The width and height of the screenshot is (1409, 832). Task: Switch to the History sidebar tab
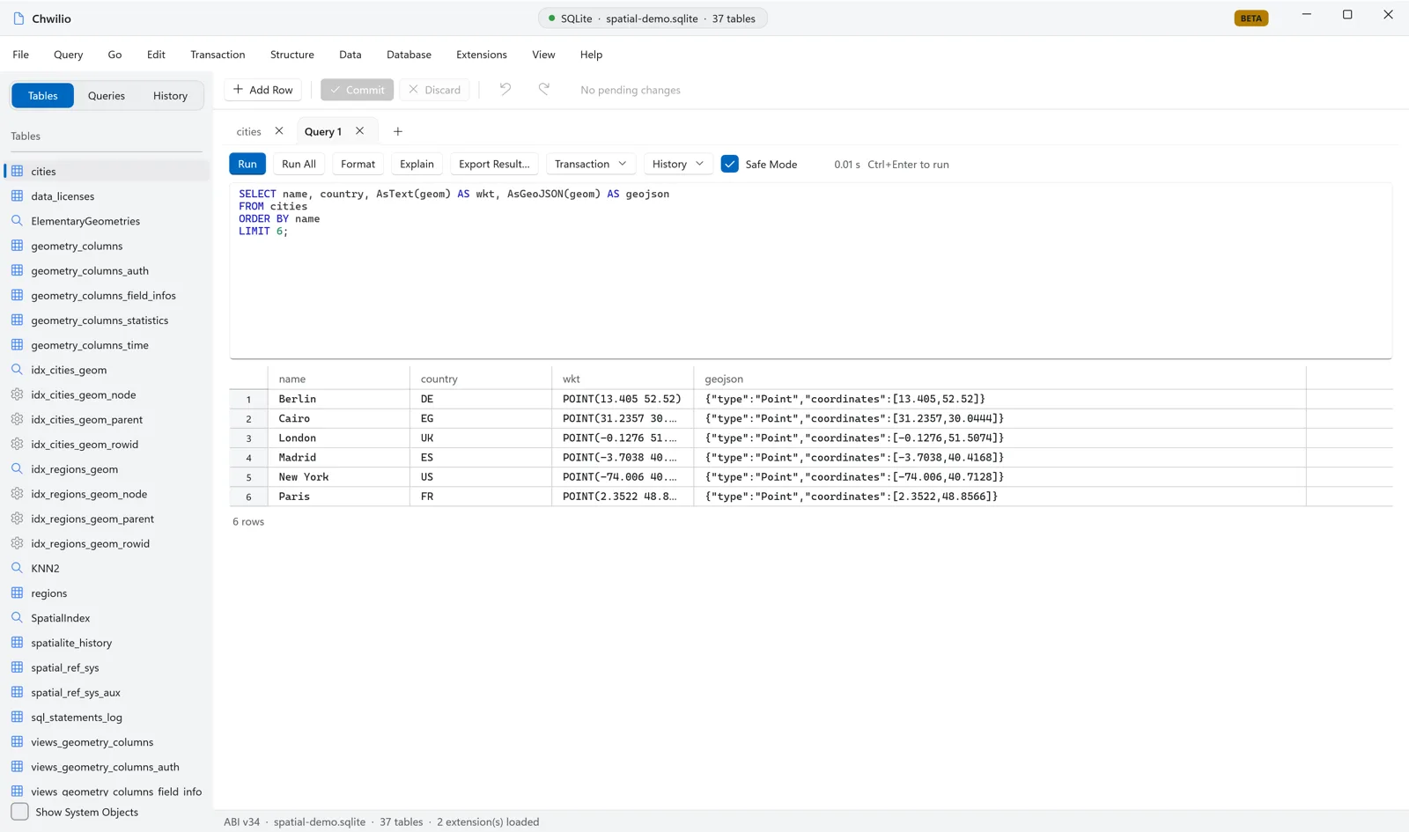[x=170, y=95]
